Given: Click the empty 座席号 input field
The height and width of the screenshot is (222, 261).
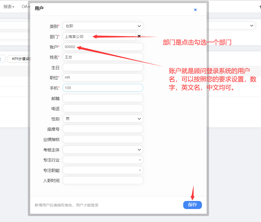Looking at the screenshot, I should [103, 129].
